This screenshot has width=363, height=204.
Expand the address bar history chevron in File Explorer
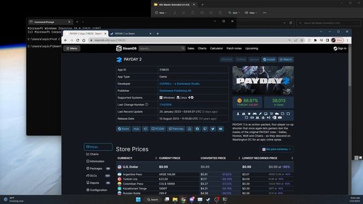point(284,23)
